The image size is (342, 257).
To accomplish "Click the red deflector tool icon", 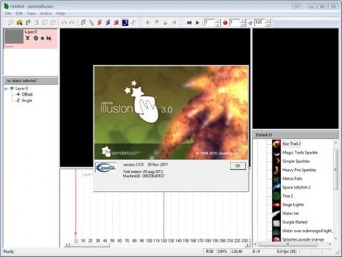I will point(100,22).
